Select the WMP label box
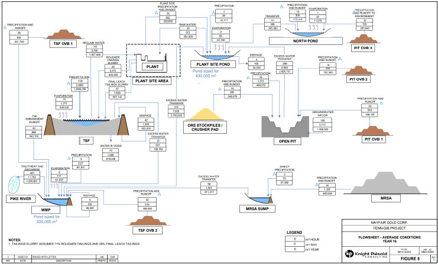This screenshot has height=264, width=438. (46, 210)
